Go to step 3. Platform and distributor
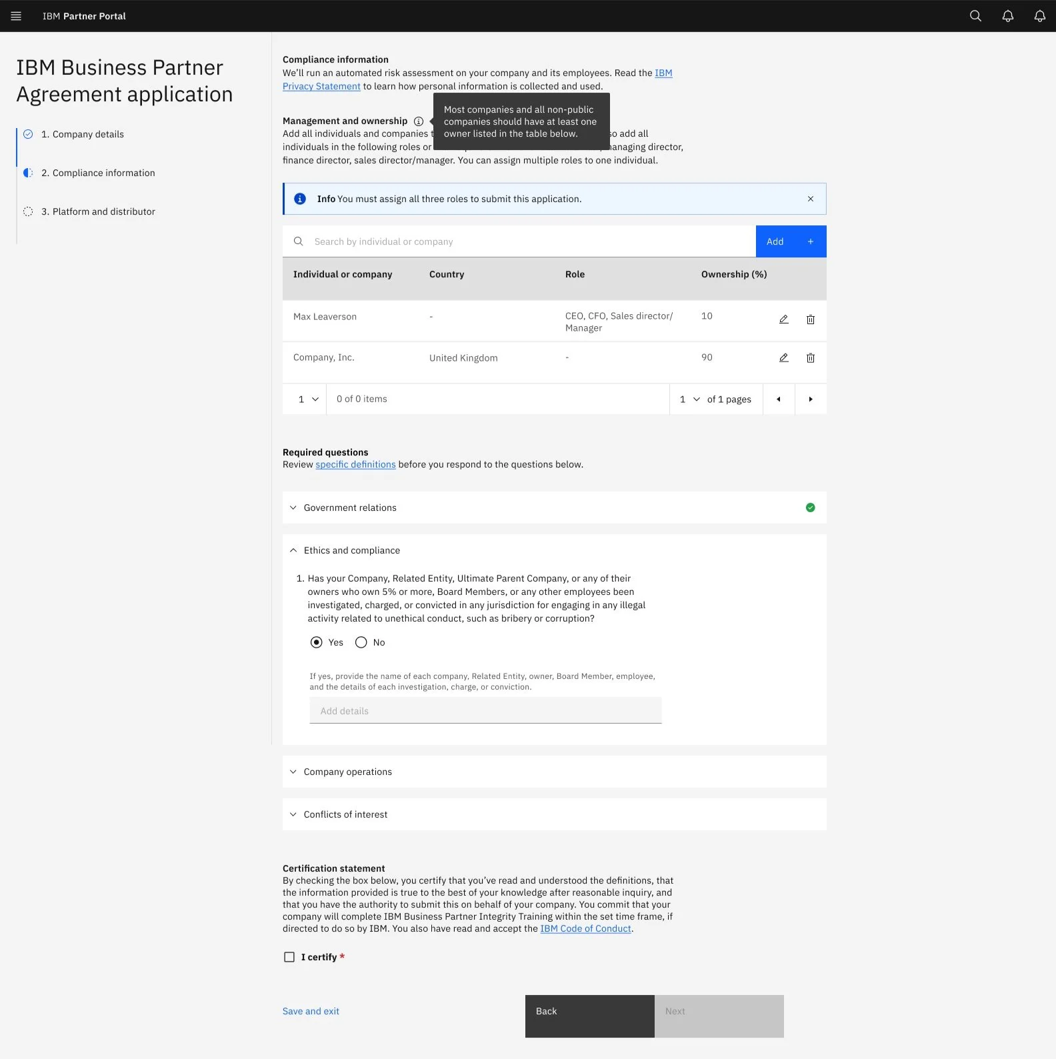The image size is (1056, 1059). (x=98, y=211)
